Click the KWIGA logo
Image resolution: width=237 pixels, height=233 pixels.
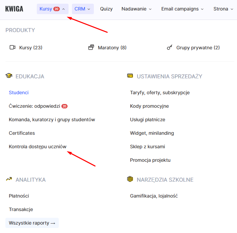pyautogui.click(x=14, y=9)
